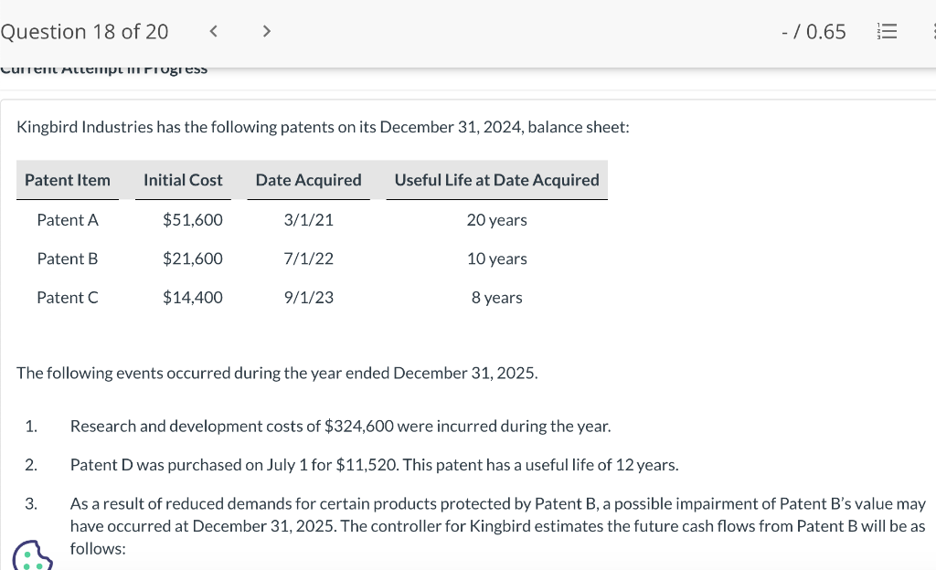Select the Useful Life column header
Viewport: 936px width, 570px height.
pos(496,180)
